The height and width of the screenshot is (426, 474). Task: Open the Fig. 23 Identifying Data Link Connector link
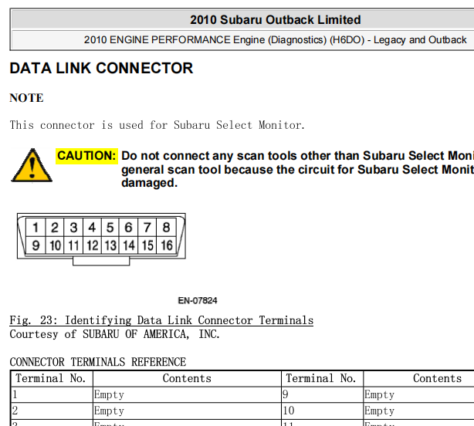pyautogui.click(x=161, y=320)
